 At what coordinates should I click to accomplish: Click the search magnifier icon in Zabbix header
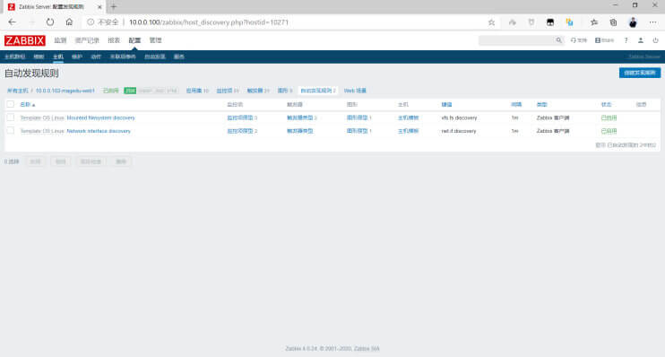pyautogui.click(x=558, y=40)
